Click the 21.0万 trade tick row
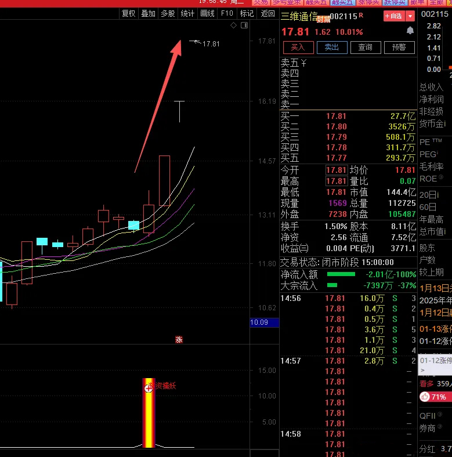The image size is (452, 457). (348, 350)
